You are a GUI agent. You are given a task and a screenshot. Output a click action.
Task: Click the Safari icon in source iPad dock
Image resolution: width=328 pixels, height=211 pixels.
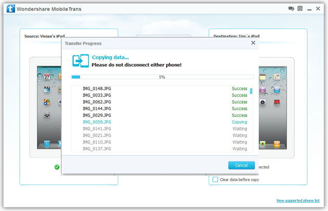click(47, 143)
